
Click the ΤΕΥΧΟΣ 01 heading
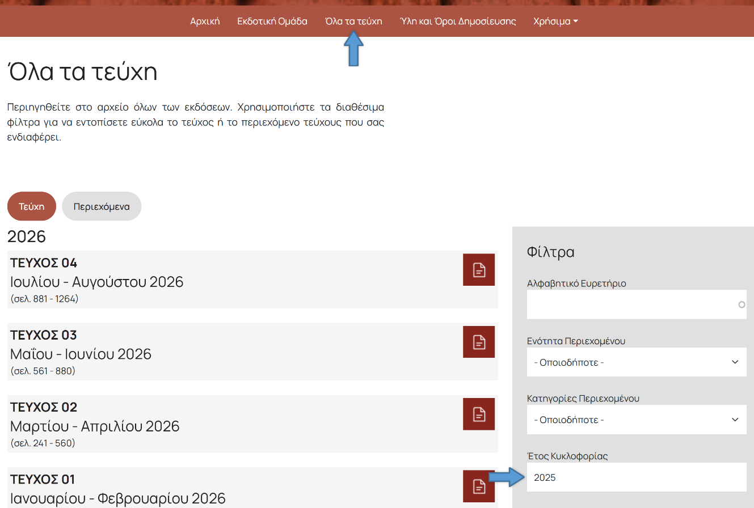click(x=43, y=479)
